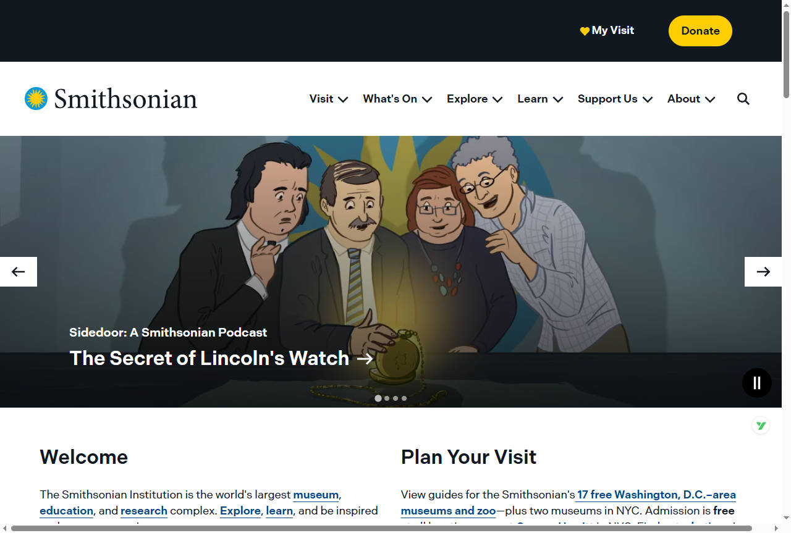Open the Learn menu
The width and height of the screenshot is (791, 533).
click(540, 99)
